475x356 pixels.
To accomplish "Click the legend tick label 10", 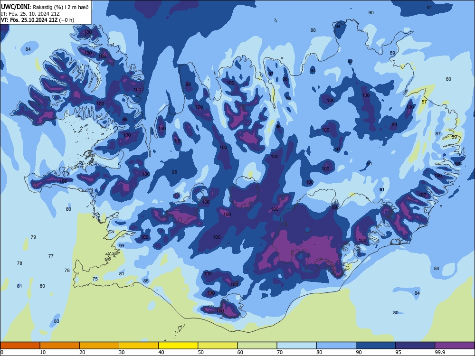I will click(x=43, y=352).
